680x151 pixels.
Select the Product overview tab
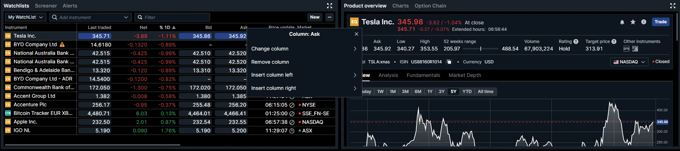click(365, 6)
